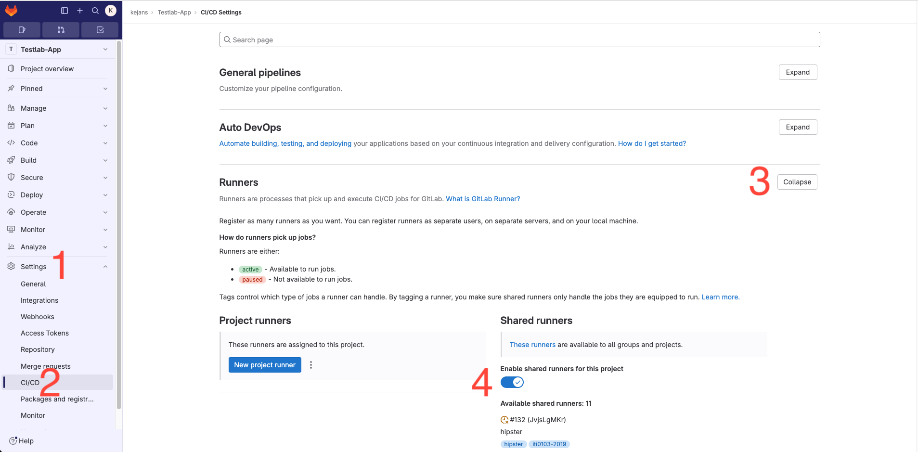Click the Help text in sidebar footer
The width and height of the screenshot is (918, 452).
(26, 441)
